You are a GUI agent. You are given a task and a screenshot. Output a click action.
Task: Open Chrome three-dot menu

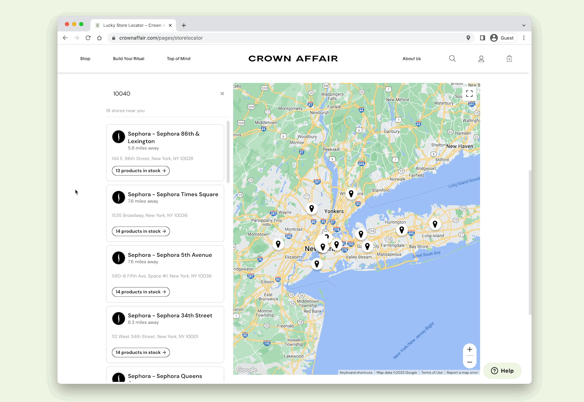click(524, 38)
